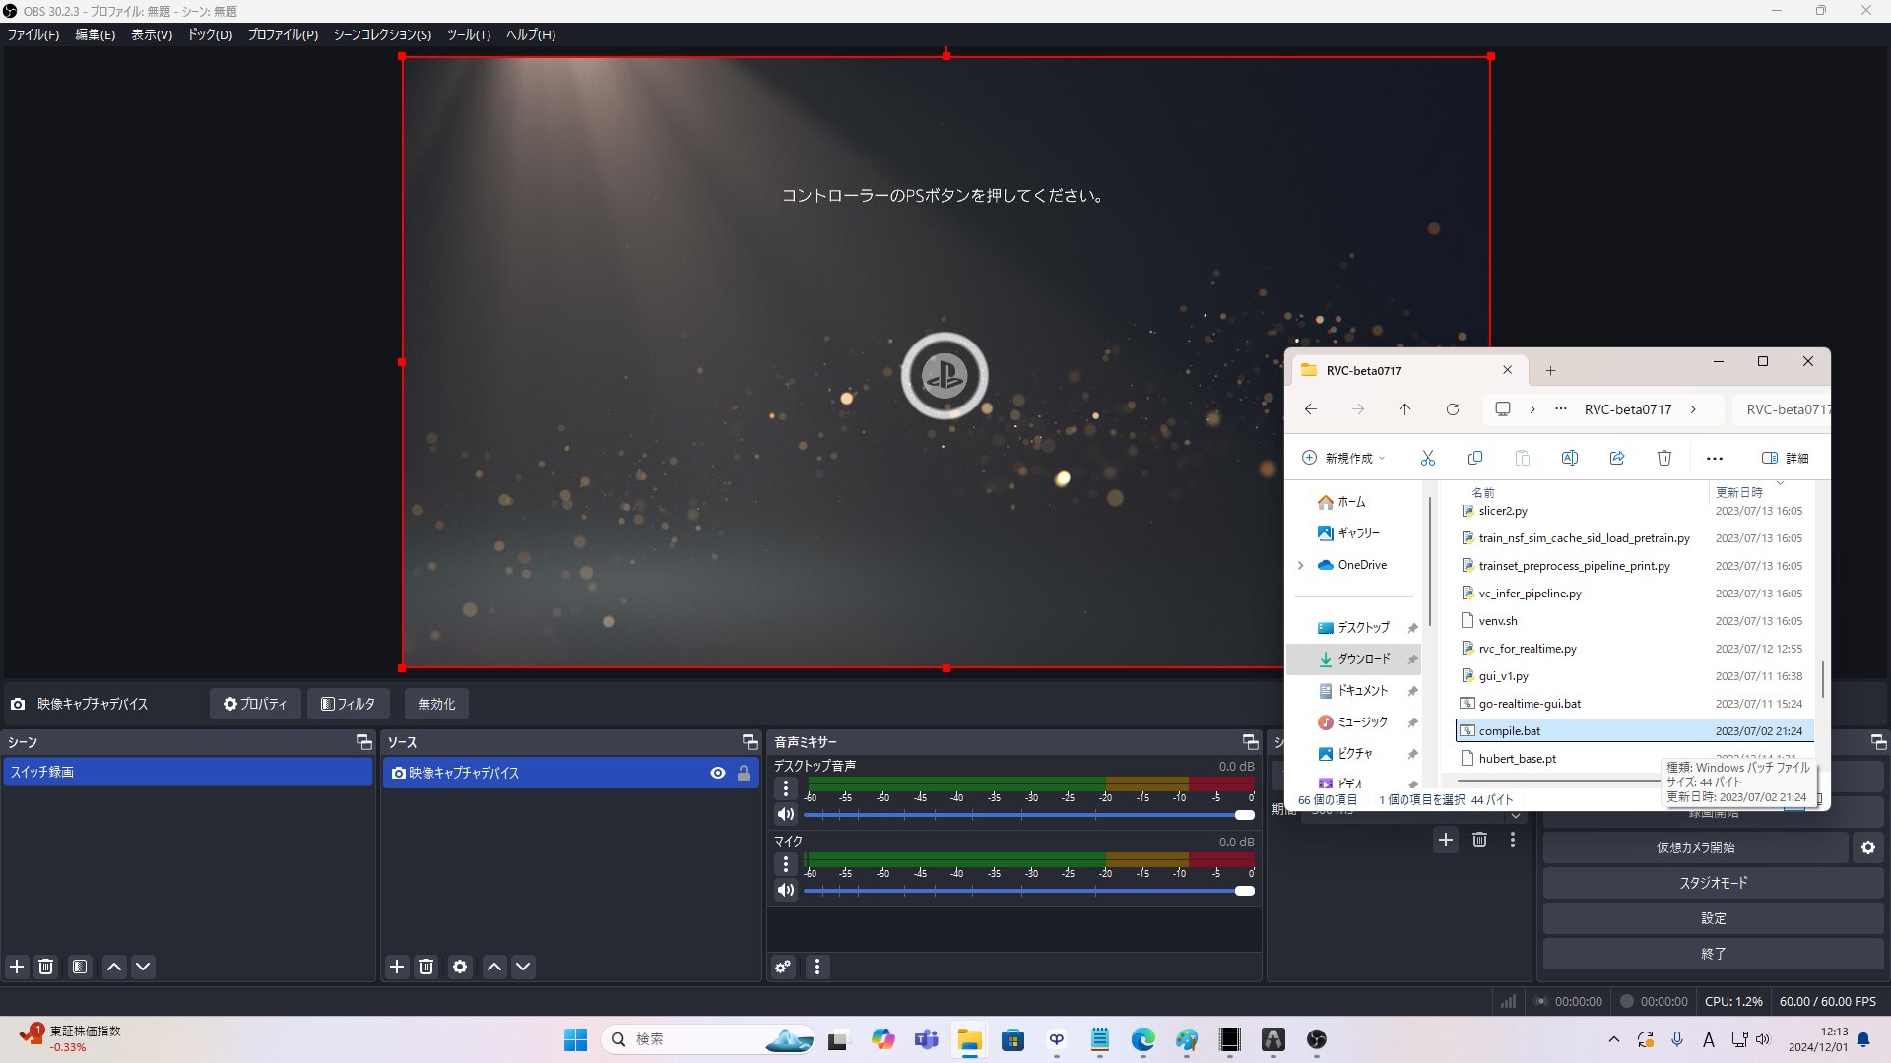Click the cut scissors icon in Explorer

coord(1427,458)
